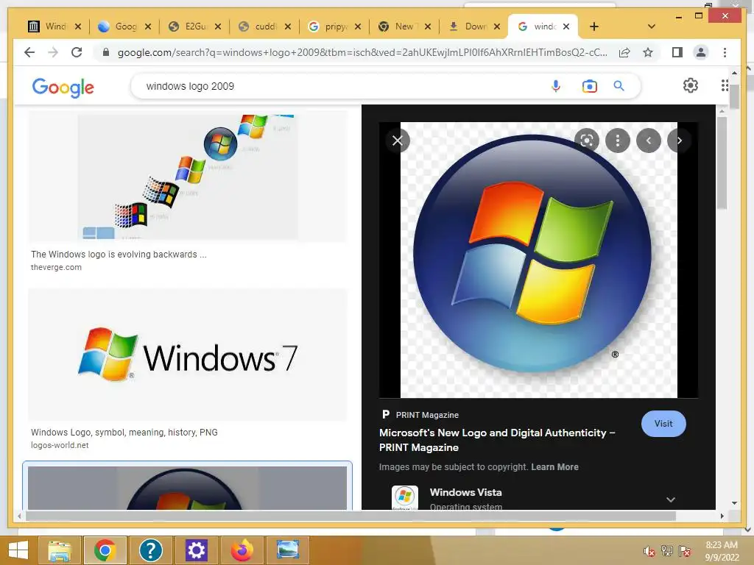The height and width of the screenshot is (565, 754).
Task: Share this page using the share icon
Action: click(x=624, y=52)
